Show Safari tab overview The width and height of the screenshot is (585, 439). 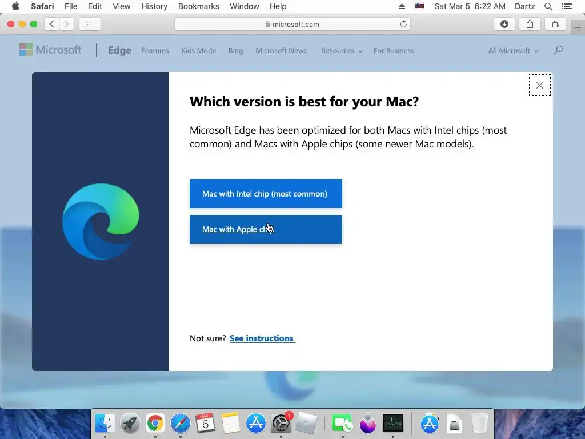click(555, 24)
